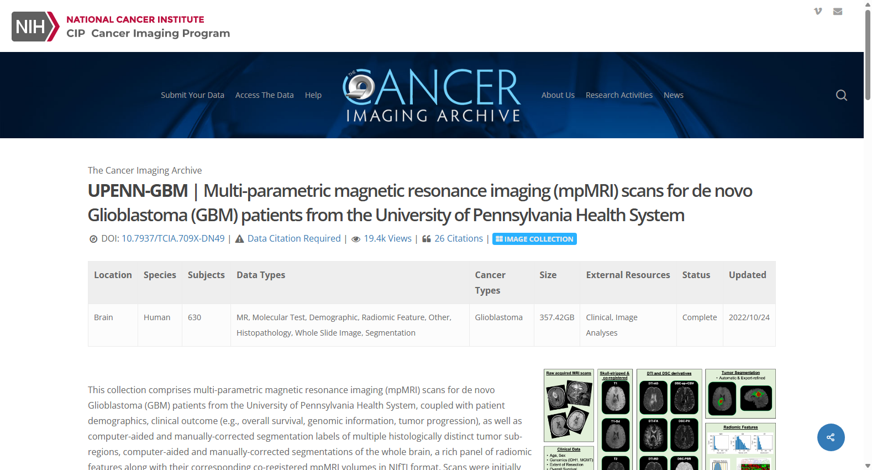Click The Cancer Imaging Archive breadcrumb
This screenshot has height=470, width=872.
(145, 170)
